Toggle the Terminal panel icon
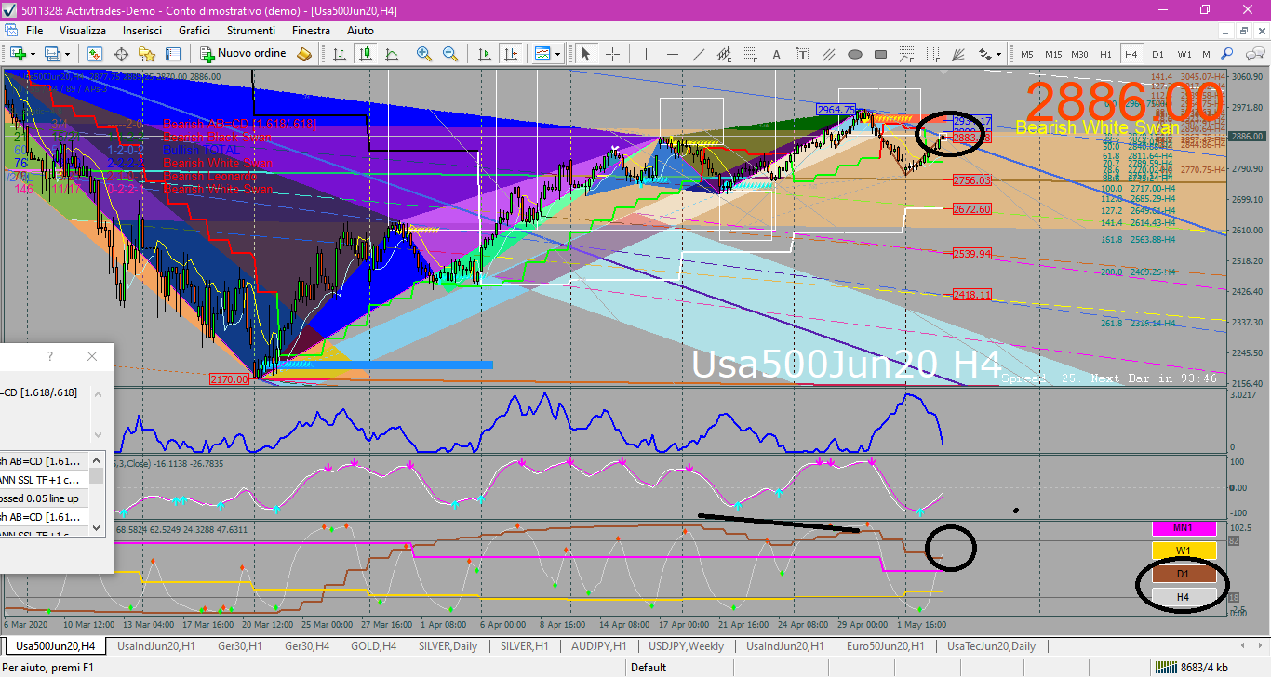1271x677 pixels. (172, 54)
